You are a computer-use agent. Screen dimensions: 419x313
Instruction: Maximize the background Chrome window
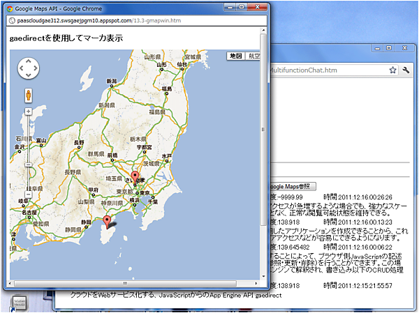[x=388, y=47]
